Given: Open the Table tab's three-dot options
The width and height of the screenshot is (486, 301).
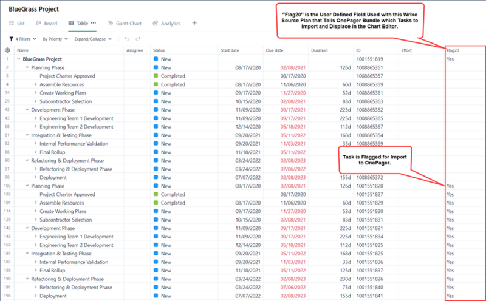Looking at the screenshot, I should [94, 23].
